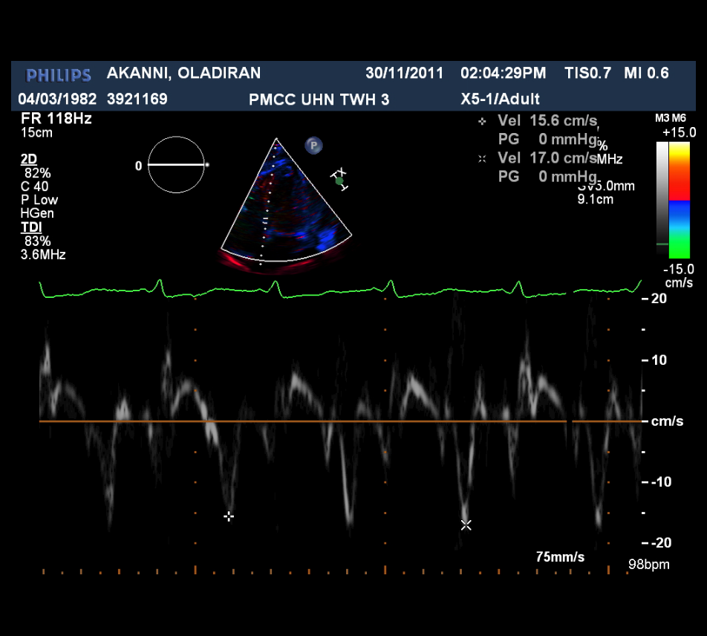Screen dimensions: 707x636
Task: Click the 2D sector image thumbnail
Action: point(284,208)
